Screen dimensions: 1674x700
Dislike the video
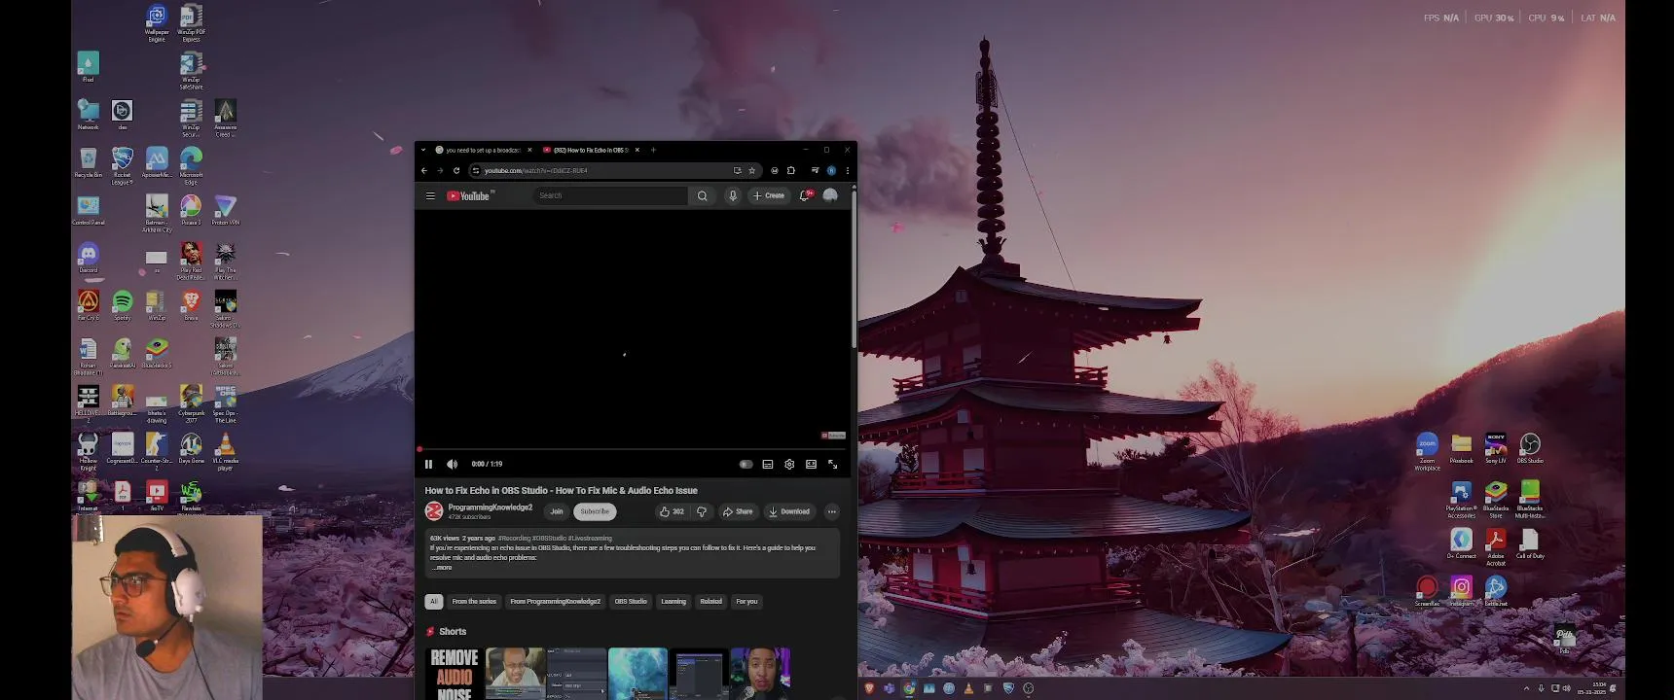coord(702,511)
